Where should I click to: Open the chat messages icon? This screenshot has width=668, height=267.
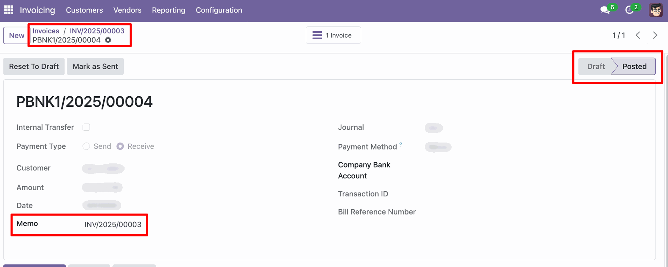point(605,10)
